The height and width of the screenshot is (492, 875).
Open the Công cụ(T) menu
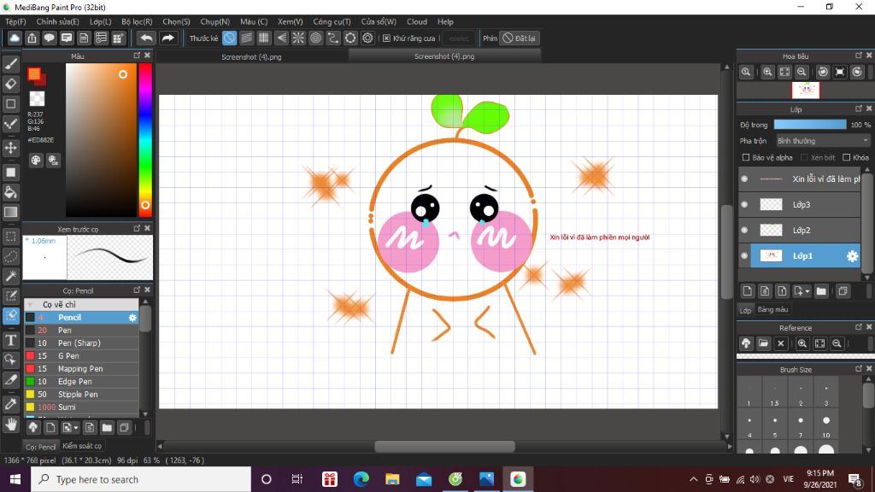click(332, 21)
